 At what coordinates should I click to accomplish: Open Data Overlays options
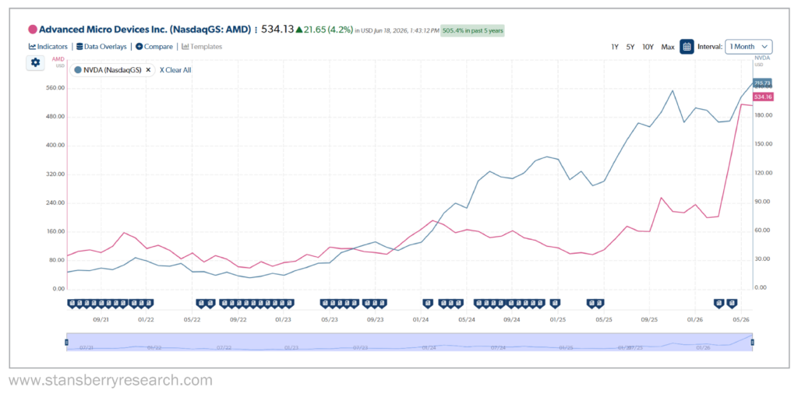coord(102,46)
